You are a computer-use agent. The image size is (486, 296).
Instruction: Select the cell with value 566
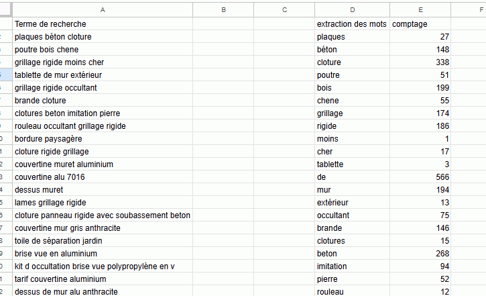pos(420,177)
